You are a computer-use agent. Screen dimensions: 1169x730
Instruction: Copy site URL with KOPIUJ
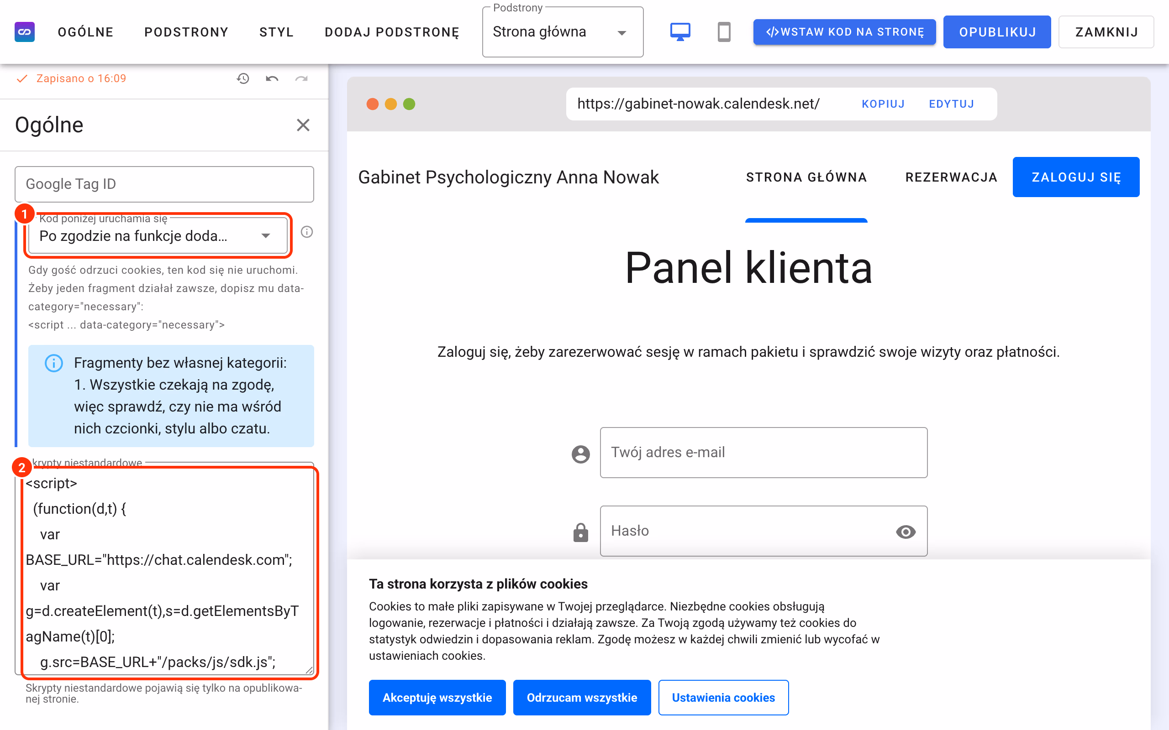[883, 104]
